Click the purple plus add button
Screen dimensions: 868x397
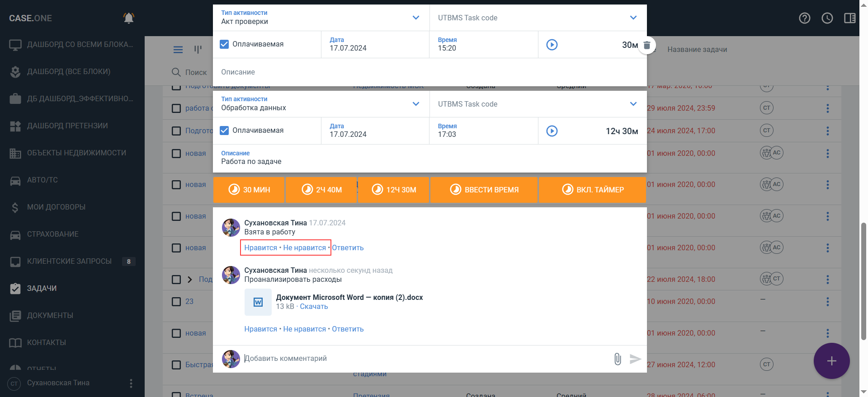[x=831, y=361]
